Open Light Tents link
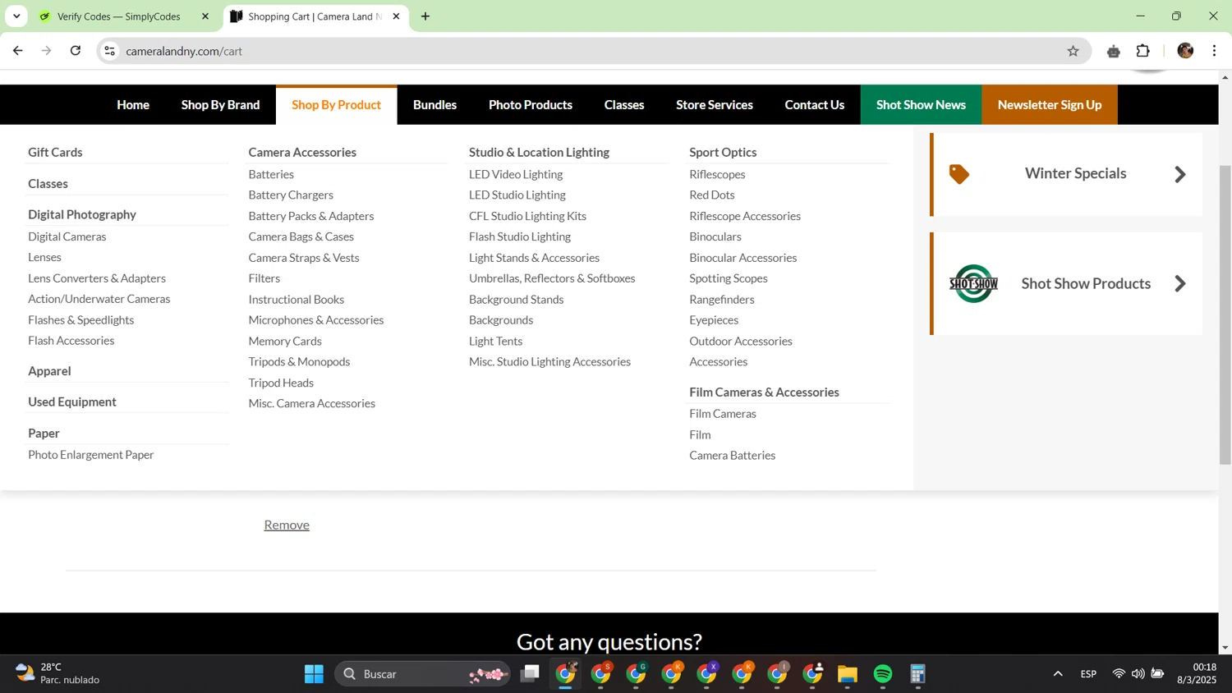This screenshot has height=693, width=1232. 495,341
